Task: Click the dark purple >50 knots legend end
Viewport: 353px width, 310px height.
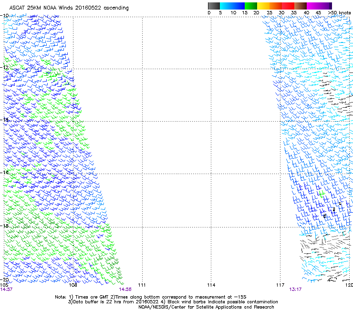Action: (330, 6)
